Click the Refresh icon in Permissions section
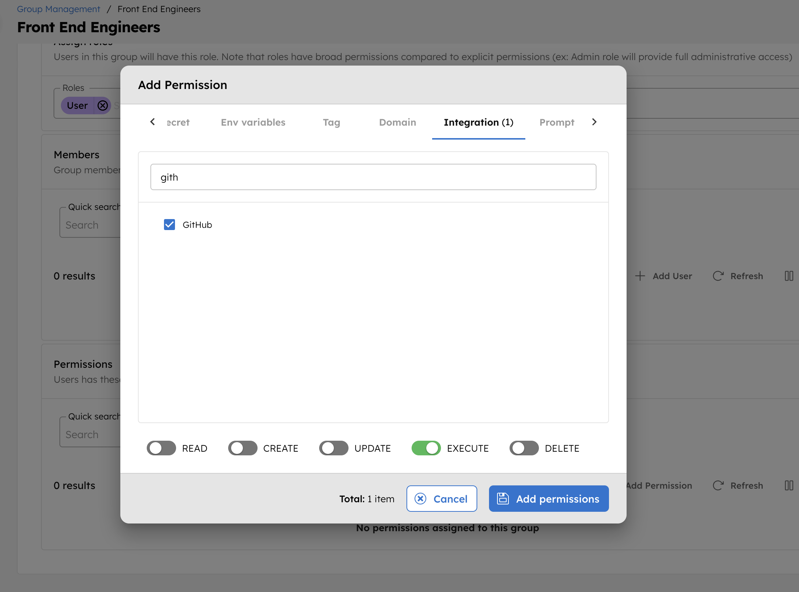 point(718,485)
